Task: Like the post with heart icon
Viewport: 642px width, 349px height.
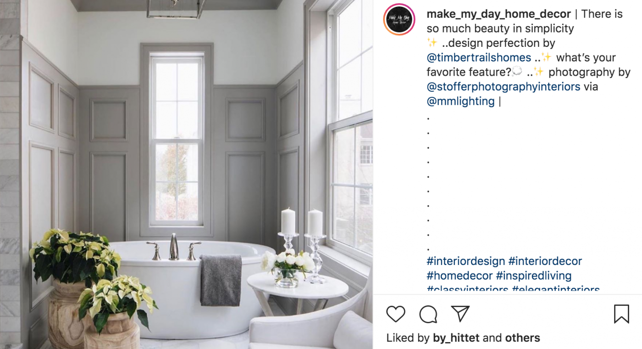Action: (395, 314)
